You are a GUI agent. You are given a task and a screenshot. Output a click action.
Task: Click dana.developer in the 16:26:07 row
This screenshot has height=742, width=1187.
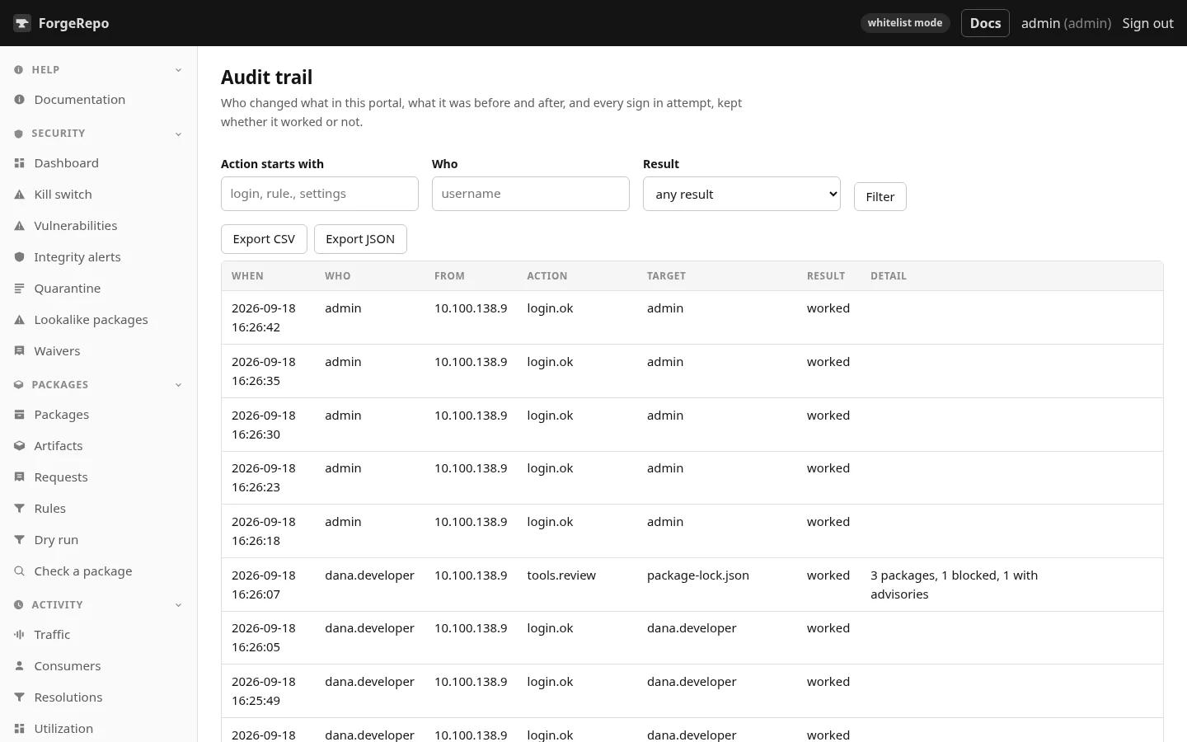[369, 575]
